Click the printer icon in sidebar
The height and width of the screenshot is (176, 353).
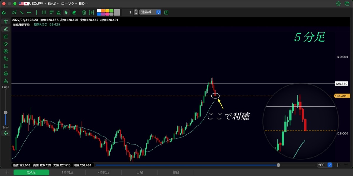tap(6, 73)
